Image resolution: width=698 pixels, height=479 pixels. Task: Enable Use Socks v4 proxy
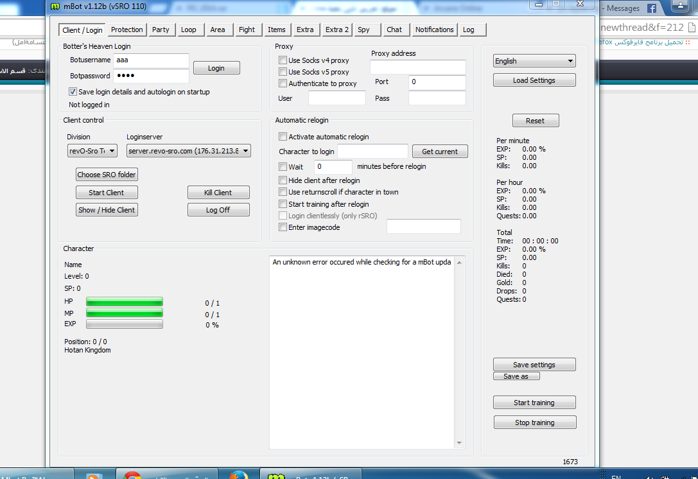(283, 60)
